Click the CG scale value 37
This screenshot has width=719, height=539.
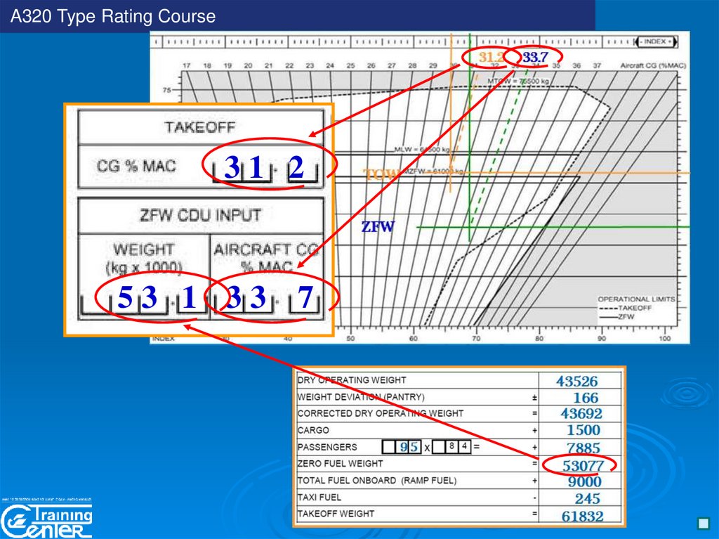597,65
